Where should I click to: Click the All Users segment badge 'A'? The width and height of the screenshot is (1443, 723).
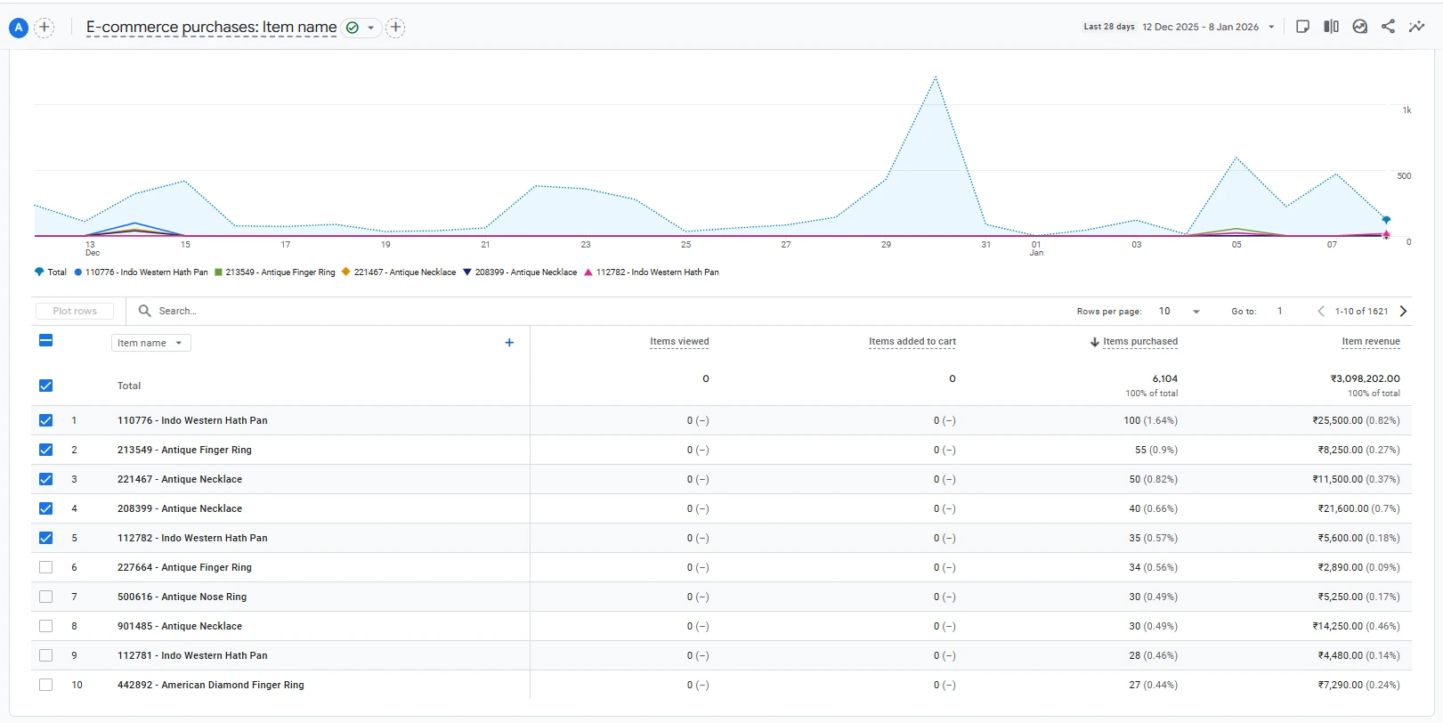point(19,28)
